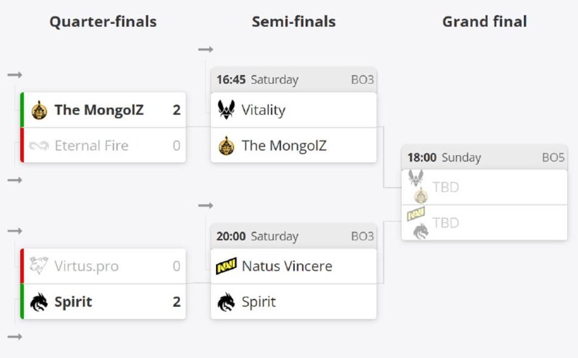Click the Virtus.pro bear logo
Image resolution: width=578 pixels, height=358 pixels.
point(39,266)
